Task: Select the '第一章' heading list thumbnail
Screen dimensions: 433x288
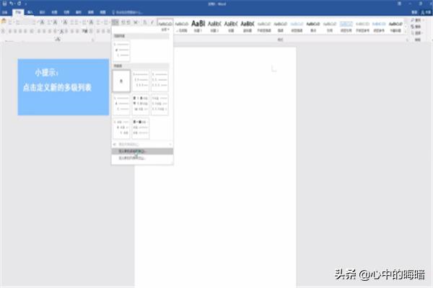Action: coord(141,128)
